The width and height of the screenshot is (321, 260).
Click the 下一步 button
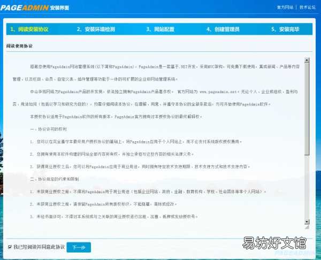point(79,247)
